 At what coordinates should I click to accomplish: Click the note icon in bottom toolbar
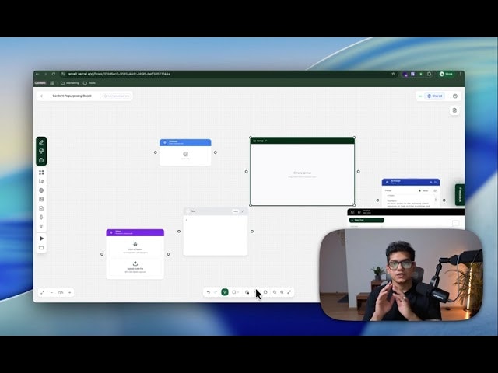point(265,292)
